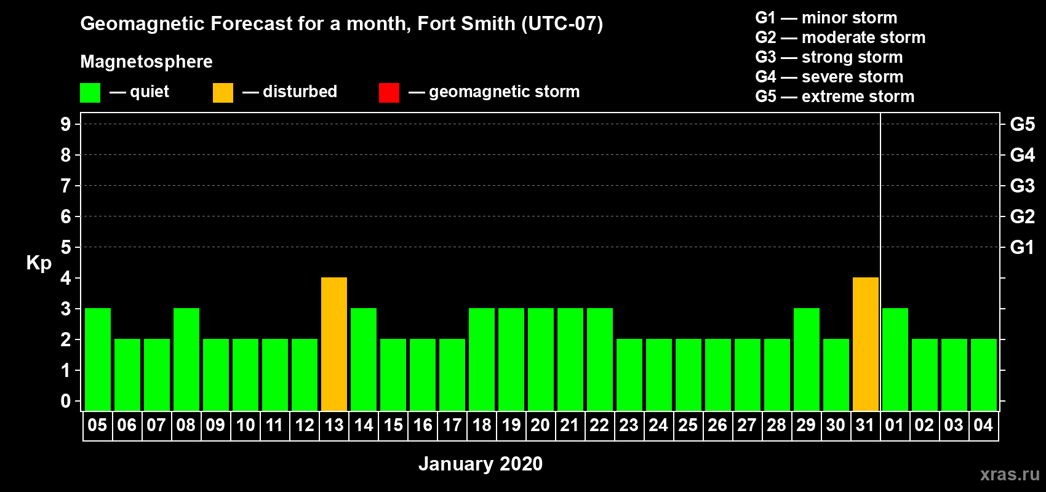Click the G1 minor storm legend line
Viewport: 1046px width, 492px height.
pyautogui.click(x=826, y=18)
